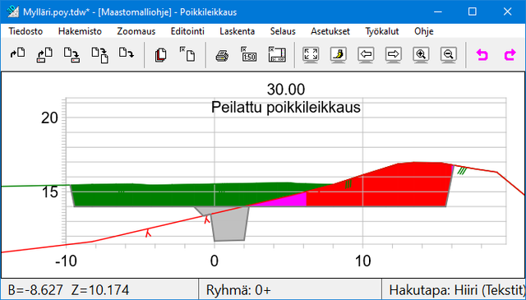The height and width of the screenshot is (300, 526).
Task: Open the Editointi menu
Action: [187, 31]
